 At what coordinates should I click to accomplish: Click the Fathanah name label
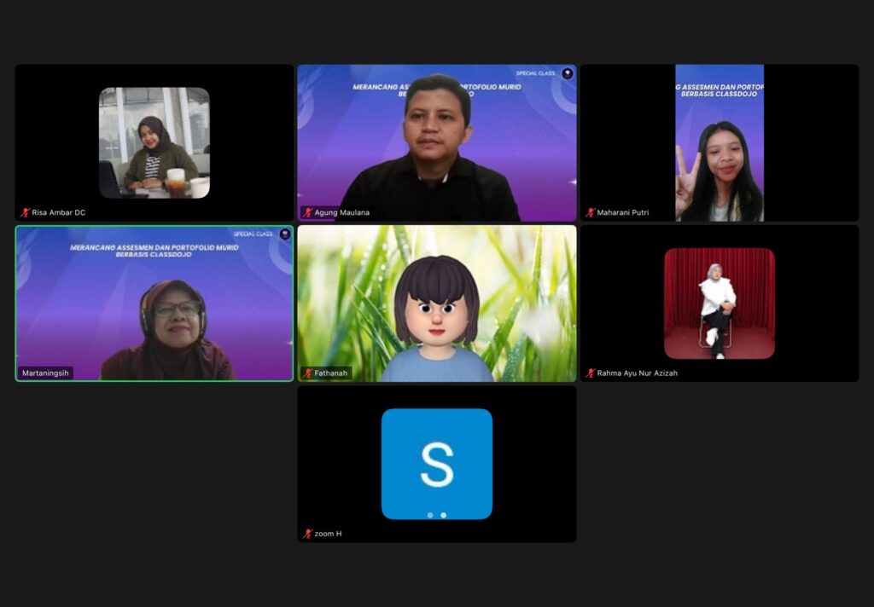pyautogui.click(x=331, y=373)
